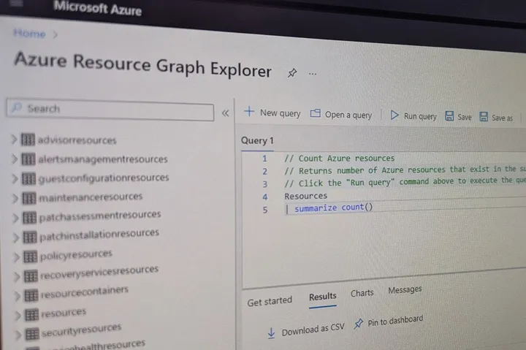This screenshot has height=350, width=526.
Task: Select the advisorresources table name
Action: pyautogui.click(x=77, y=140)
